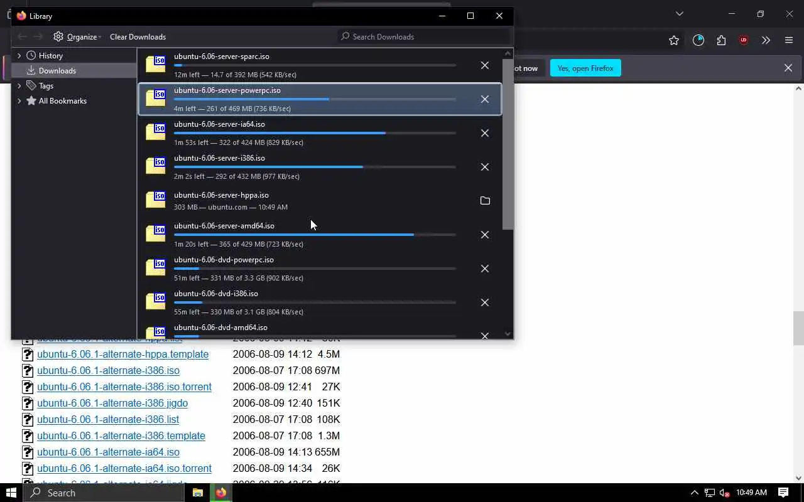Open ubuntu-6.06.1-alternate-i386.template link
804x502 pixels.
coord(121,435)
